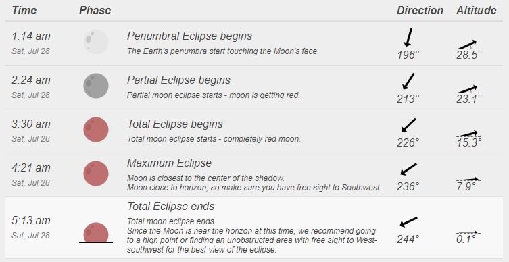509x262 pixels.
Task: Click the Direction column header
Action: click(420, 10)
